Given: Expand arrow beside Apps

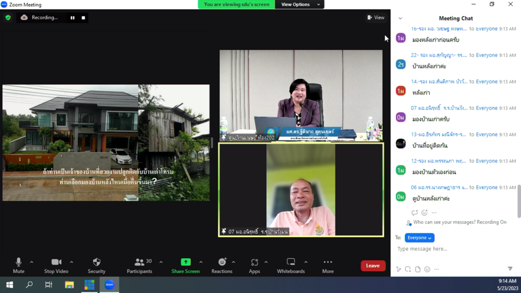Looking at the screenshot, I should pyautogui.click(x=266, y=262).
